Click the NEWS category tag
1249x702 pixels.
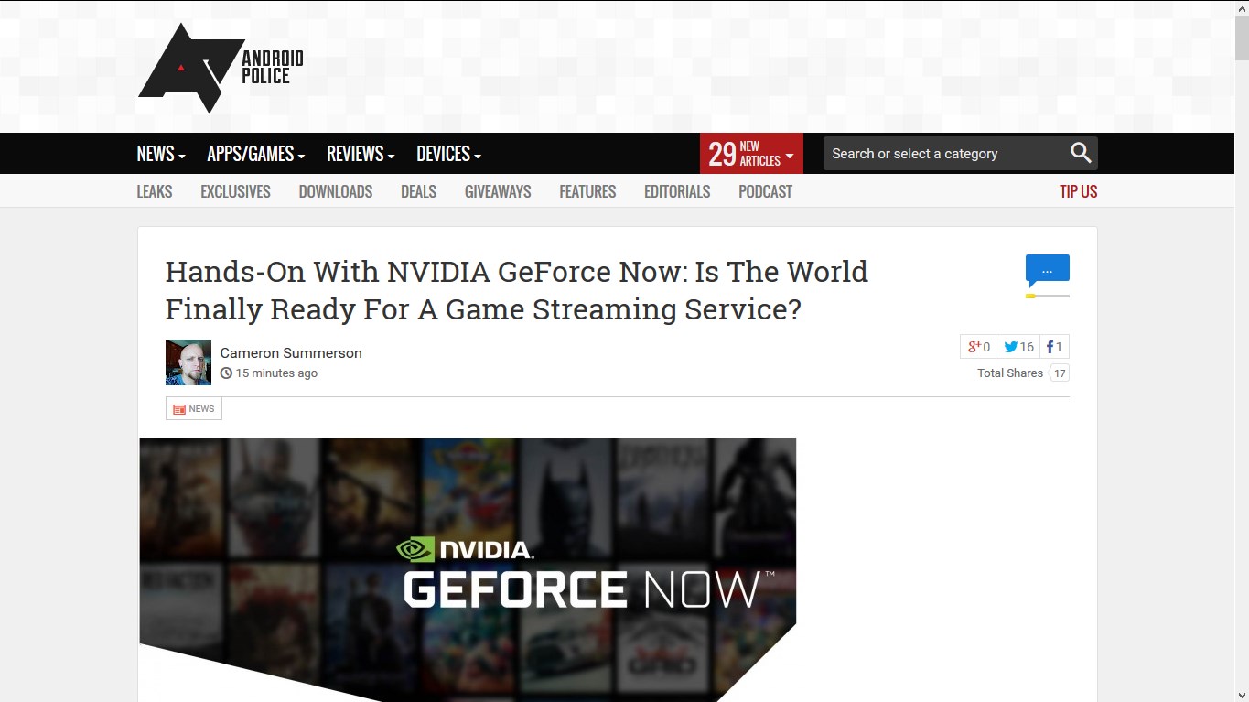[x=194, y=409]
